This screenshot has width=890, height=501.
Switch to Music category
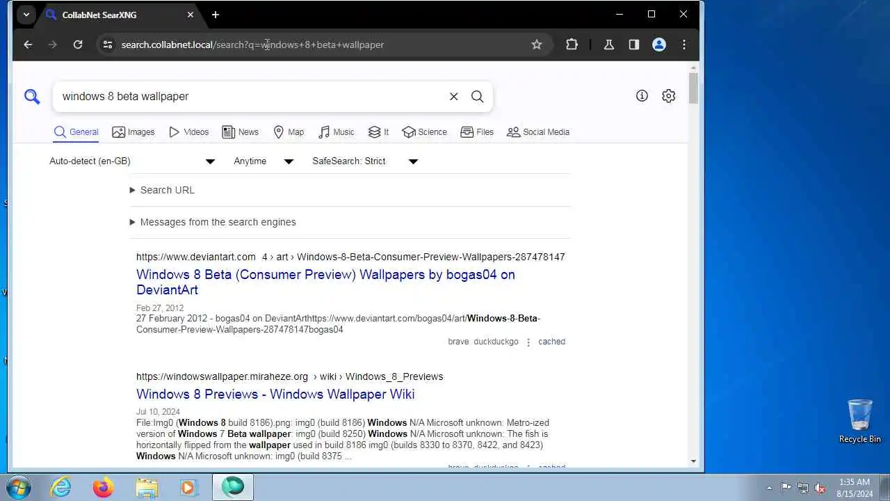click(x=337, y=132)
